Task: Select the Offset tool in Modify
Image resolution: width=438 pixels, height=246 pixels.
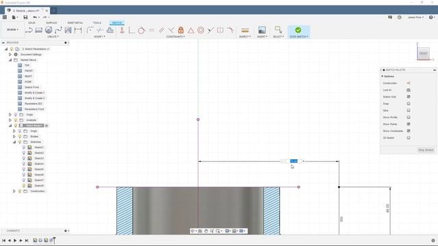Action: tap(110, 30)
